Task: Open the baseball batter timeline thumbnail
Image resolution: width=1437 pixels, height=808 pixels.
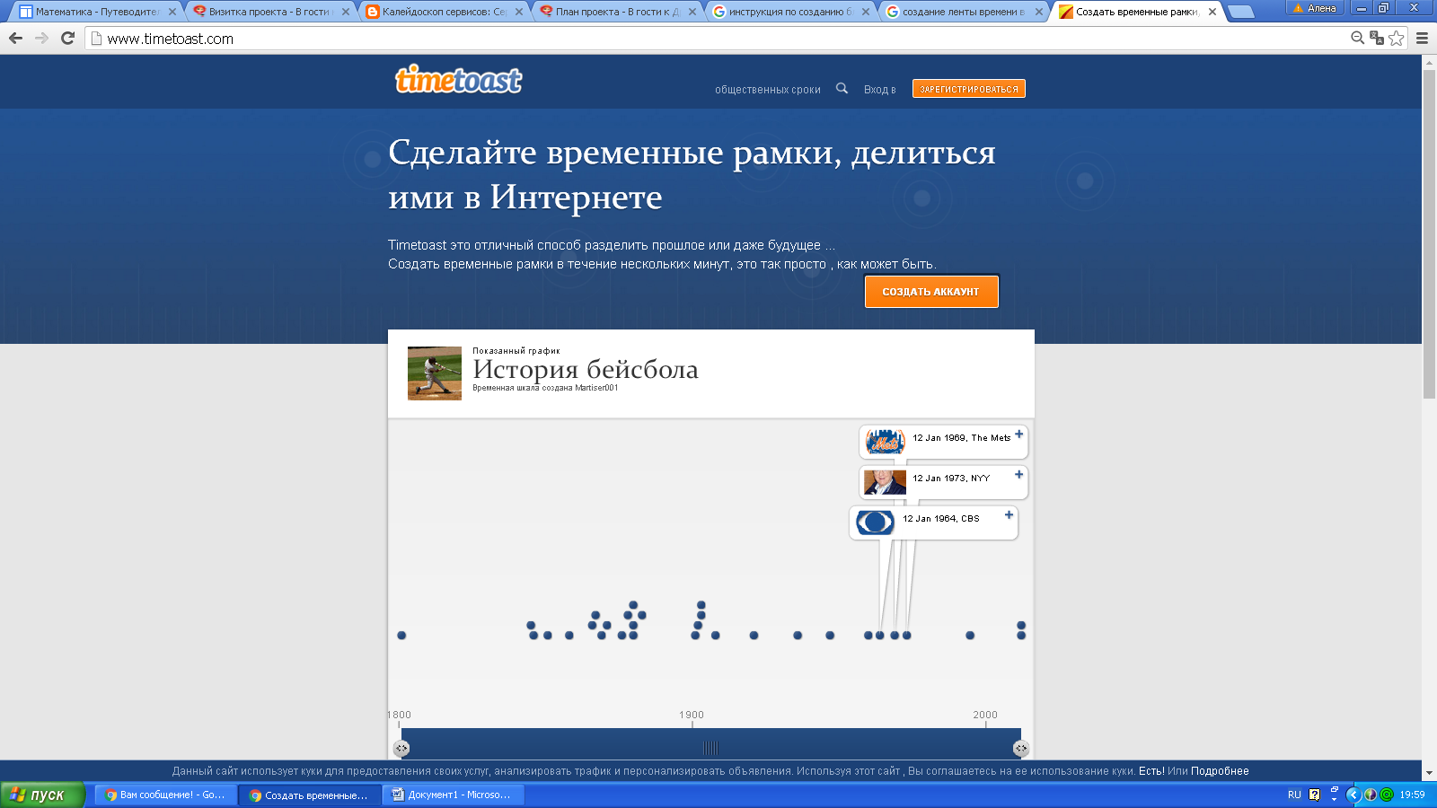Action: 435,373
